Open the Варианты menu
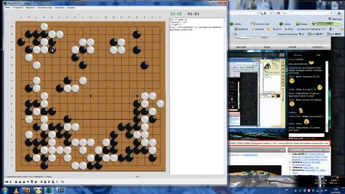345x194 pixels. 30,8
